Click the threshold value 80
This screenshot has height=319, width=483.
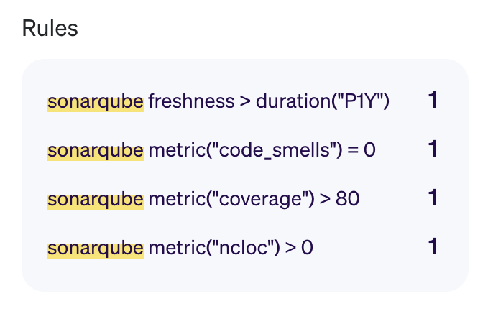click(347, 199)
